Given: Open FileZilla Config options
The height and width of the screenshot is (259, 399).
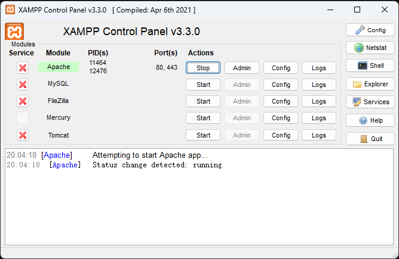Looking at the screenshot, I should pyautogui.click(x=281, y=101).
